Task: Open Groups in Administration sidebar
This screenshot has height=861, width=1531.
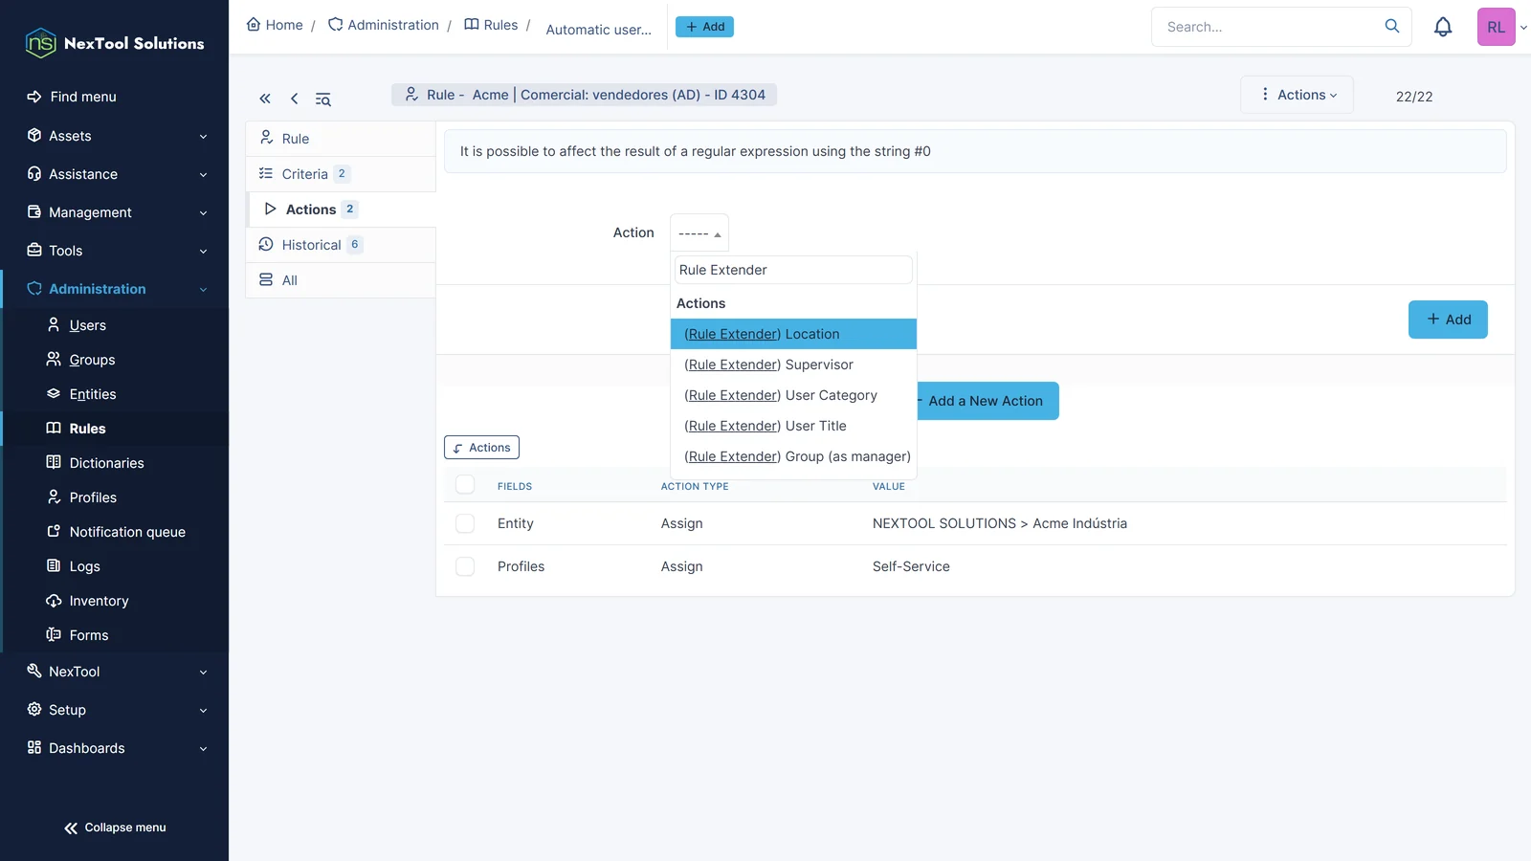Action: (92, 360)
